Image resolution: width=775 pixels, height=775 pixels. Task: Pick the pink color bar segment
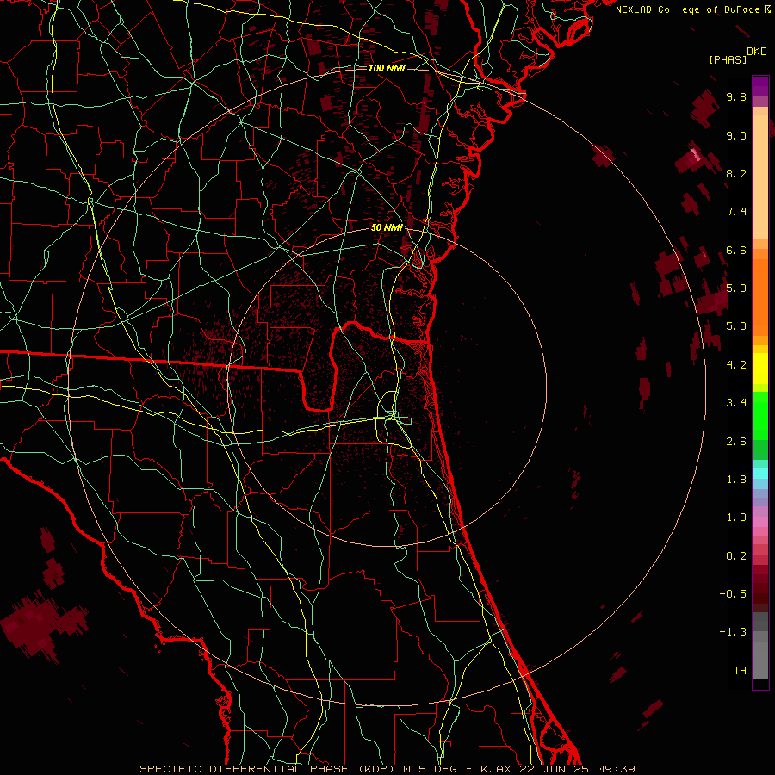tap(760, 522)
